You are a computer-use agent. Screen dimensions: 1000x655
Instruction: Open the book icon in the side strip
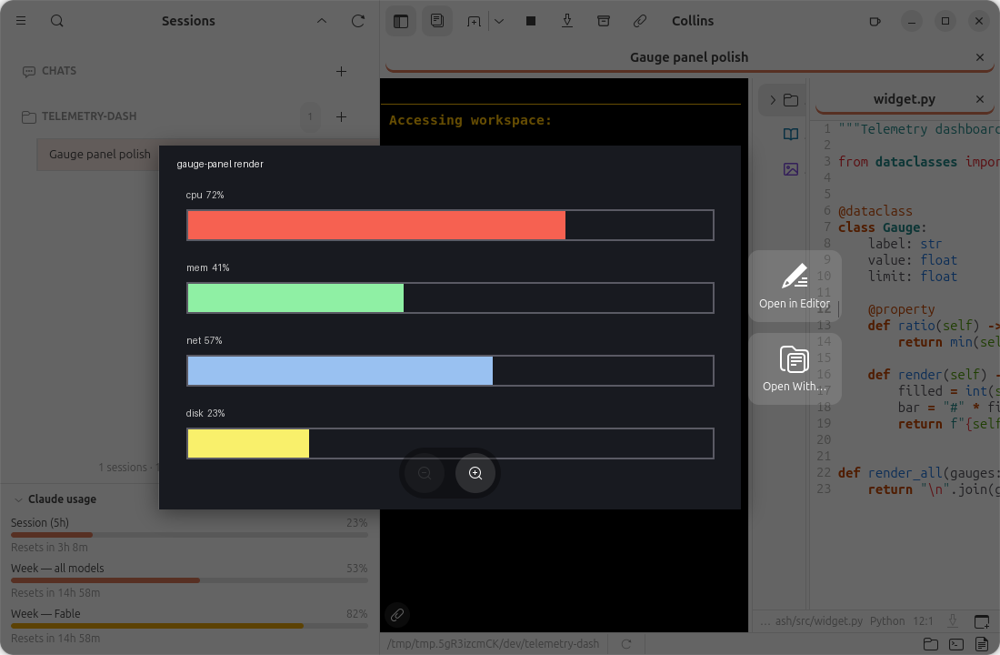(x=791, y=134)
